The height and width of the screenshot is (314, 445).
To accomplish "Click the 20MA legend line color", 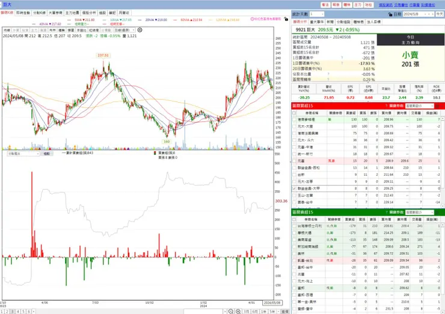I will coord(140,20).
